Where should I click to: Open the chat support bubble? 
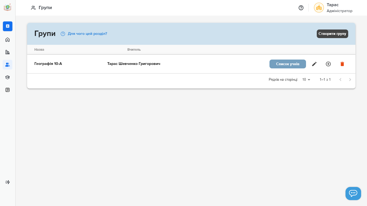[353, 193]
